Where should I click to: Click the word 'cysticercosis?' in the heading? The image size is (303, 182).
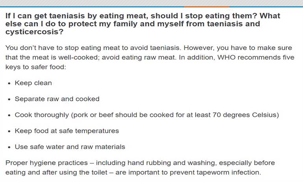[x=34, y=32]
